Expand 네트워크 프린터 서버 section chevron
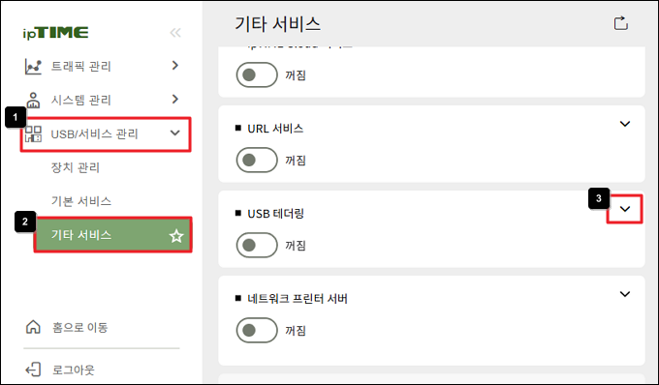The width and height of the screenshot is (659, 385). click(x=625, y=294)
